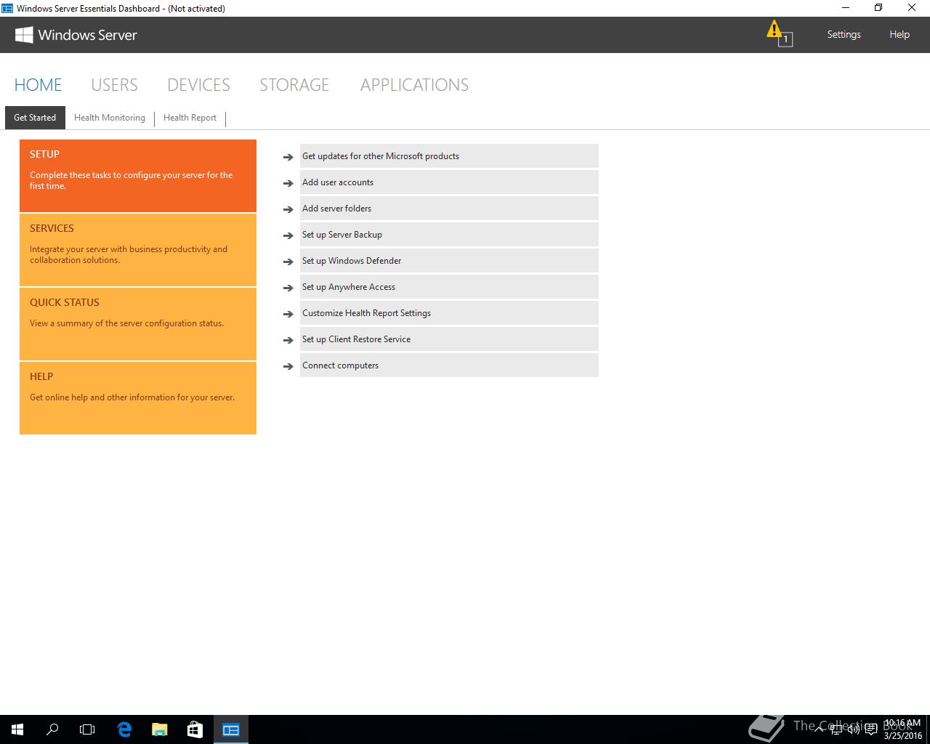Open the Store from taskbar
930x744 pixels.
pyautogui.click(x=195, y=729)
